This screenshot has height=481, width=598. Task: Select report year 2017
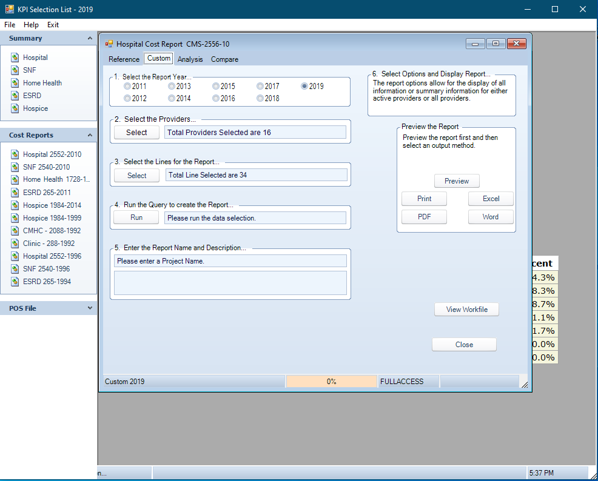point(267,86)
